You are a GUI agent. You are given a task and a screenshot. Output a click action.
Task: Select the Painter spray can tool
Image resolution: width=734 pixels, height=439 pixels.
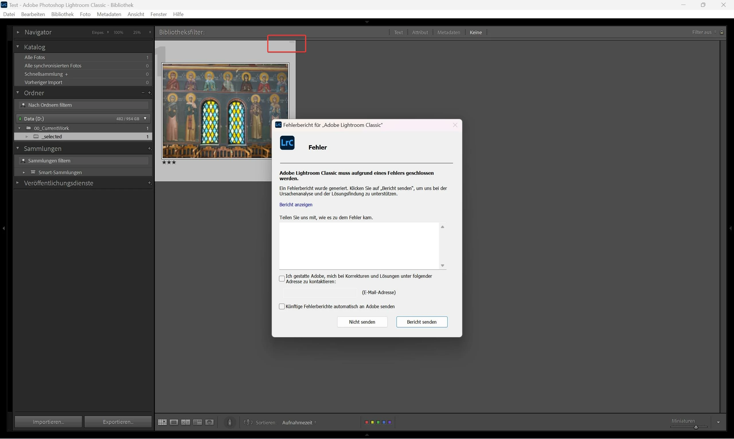[x=230, y=422]
